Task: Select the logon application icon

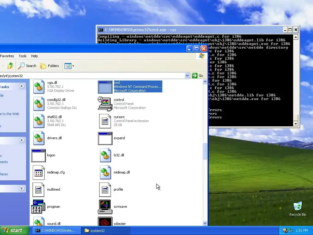Action: click(x=39, y=155)
